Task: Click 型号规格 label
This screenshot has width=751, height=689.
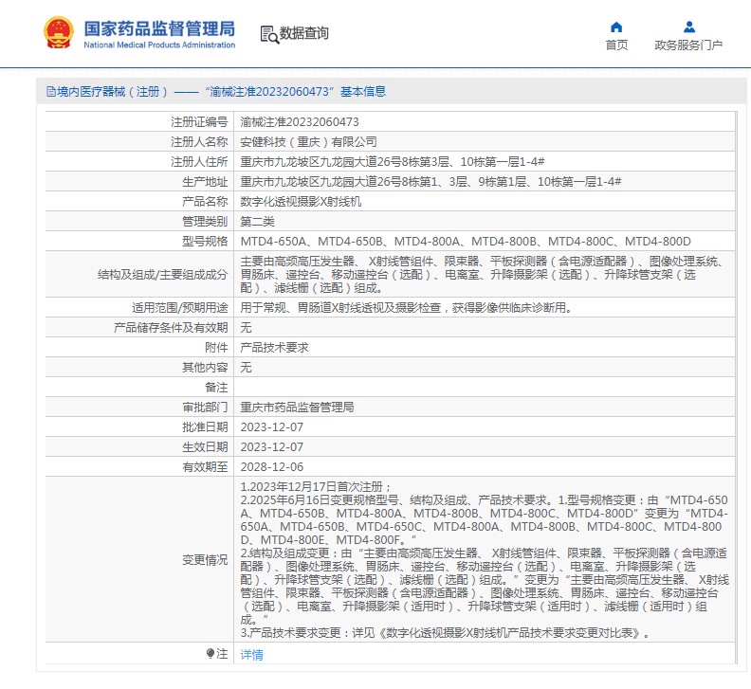Action: point(205,242)
